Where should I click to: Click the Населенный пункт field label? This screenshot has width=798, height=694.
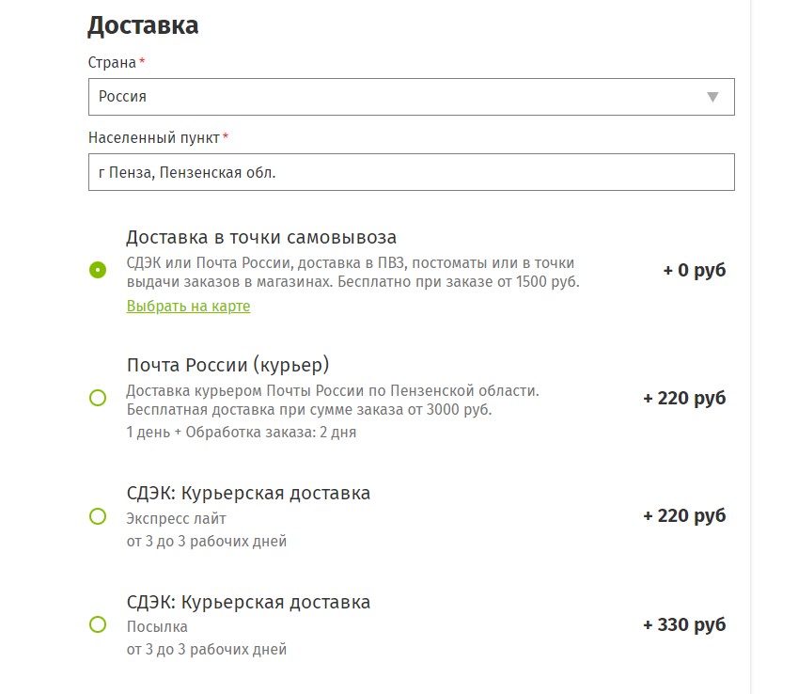[154, 137]
